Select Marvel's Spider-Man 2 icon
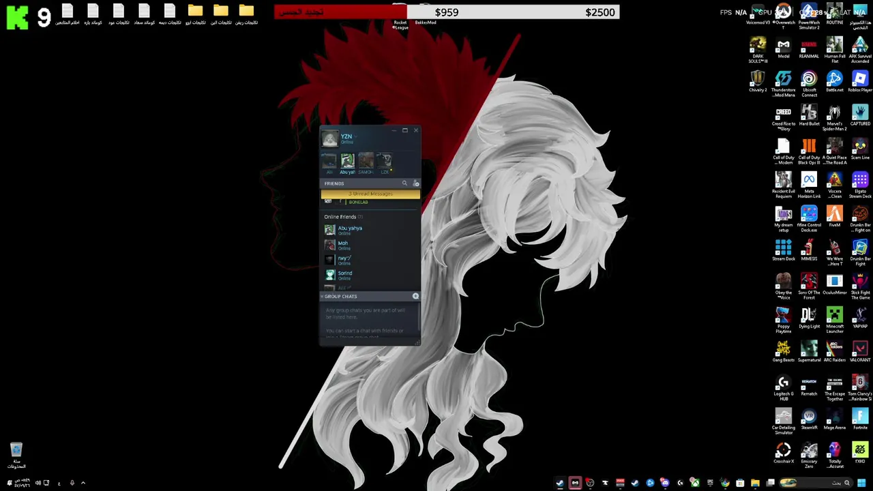The height and width of the screenshot is (491, 873). click(835, 118)
